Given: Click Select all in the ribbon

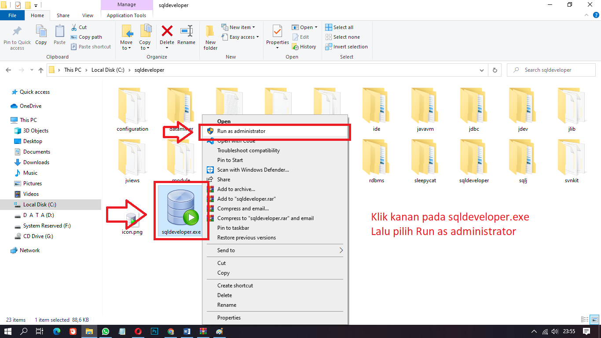Looking at the screenshot, I should (339, 27).
